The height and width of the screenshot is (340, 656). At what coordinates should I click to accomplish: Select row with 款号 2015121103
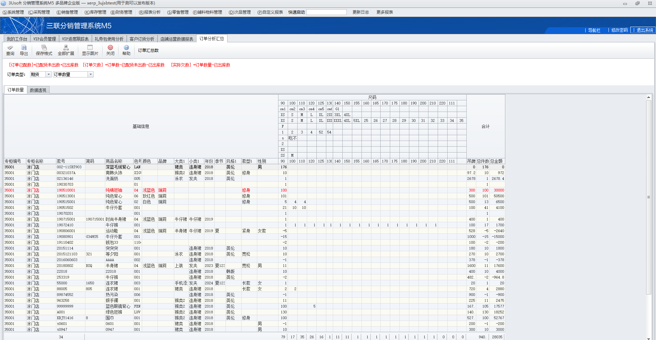(254, 254)
